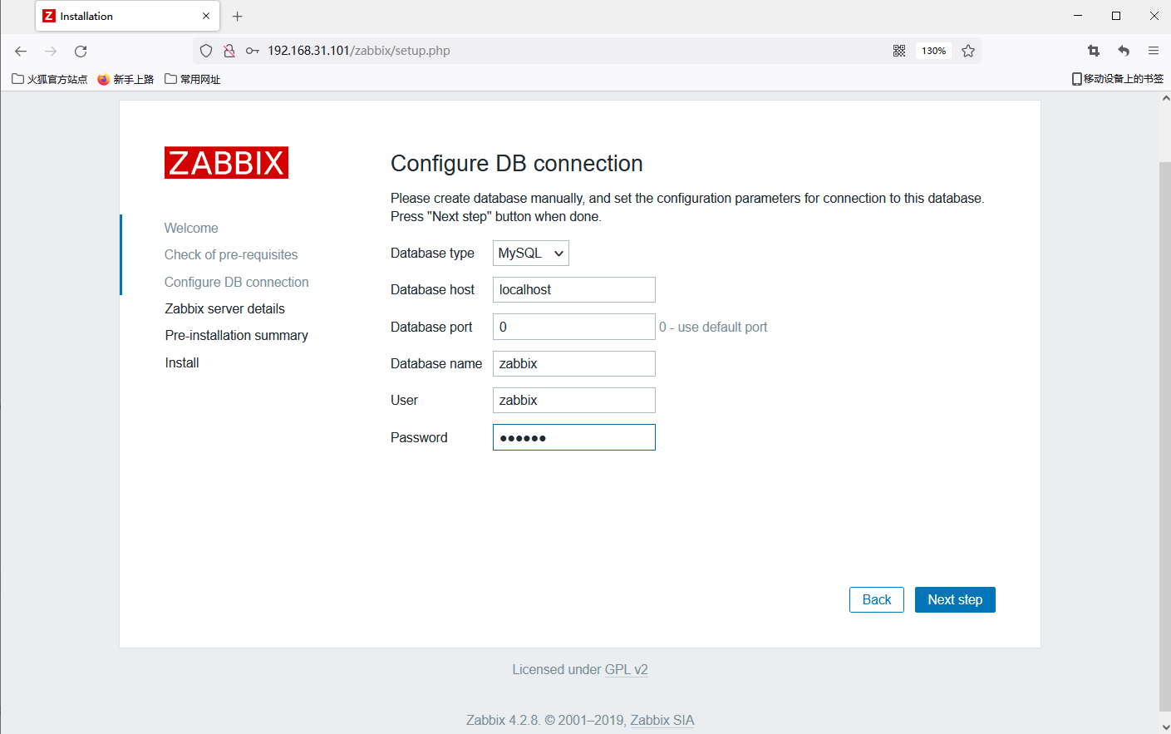Open the GPL v2 license link
The width and height of the screenshot is (1171, 734).
click(x=627, y=669)
